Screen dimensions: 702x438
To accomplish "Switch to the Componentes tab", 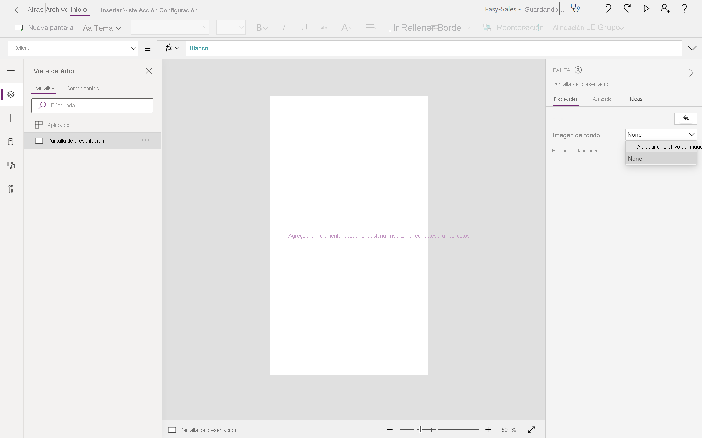I will coord(82,88).
